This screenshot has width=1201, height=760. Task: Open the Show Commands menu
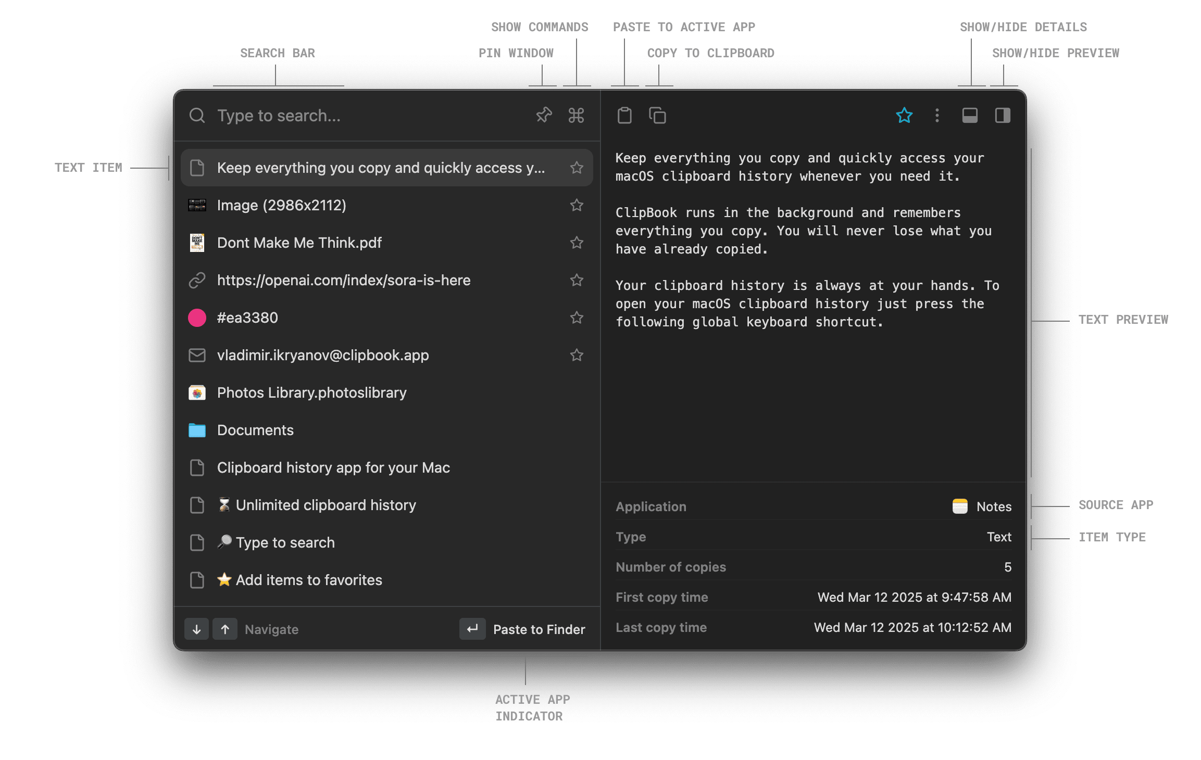pyautogui.click(x=576, y=116)
